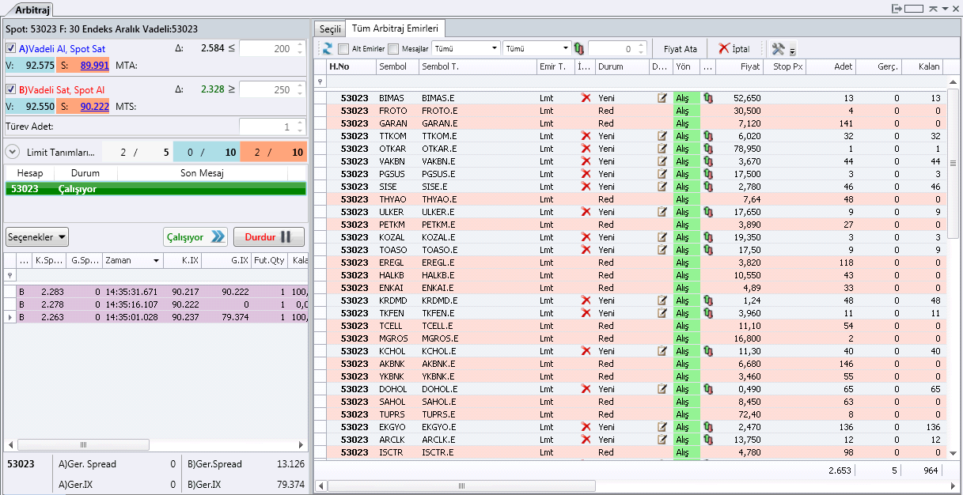Screen dimensions: 963x495
Task: Select the Arbitraj window tab
Action: (31, 9)
